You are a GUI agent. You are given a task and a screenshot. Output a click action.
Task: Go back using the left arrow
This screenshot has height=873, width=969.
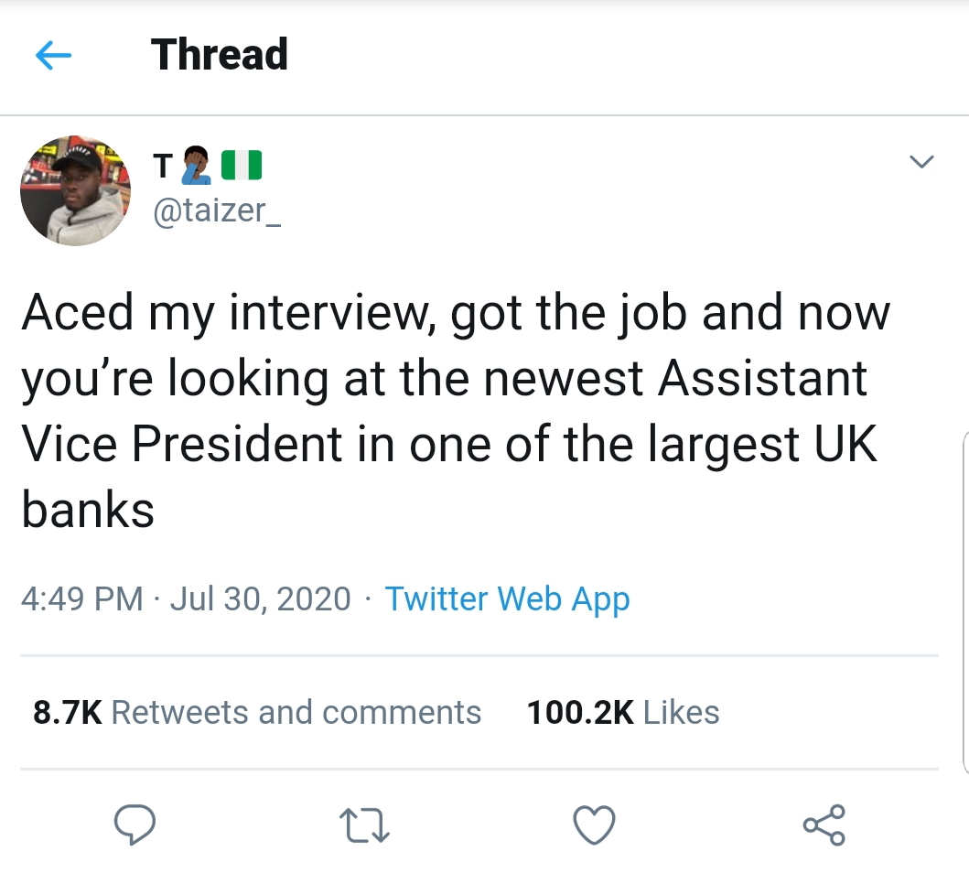tap(53, 57)
